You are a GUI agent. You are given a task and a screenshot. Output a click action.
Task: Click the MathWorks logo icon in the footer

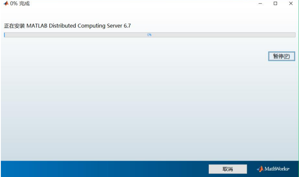[x=260, y=169]
